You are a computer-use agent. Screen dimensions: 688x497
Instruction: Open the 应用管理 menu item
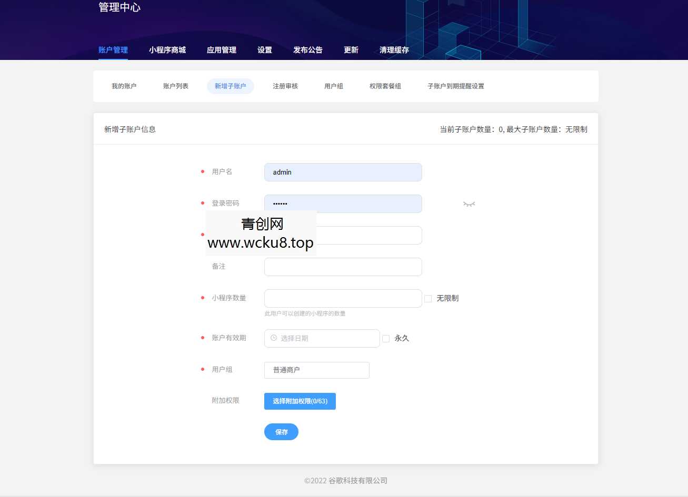click(222, 49)
